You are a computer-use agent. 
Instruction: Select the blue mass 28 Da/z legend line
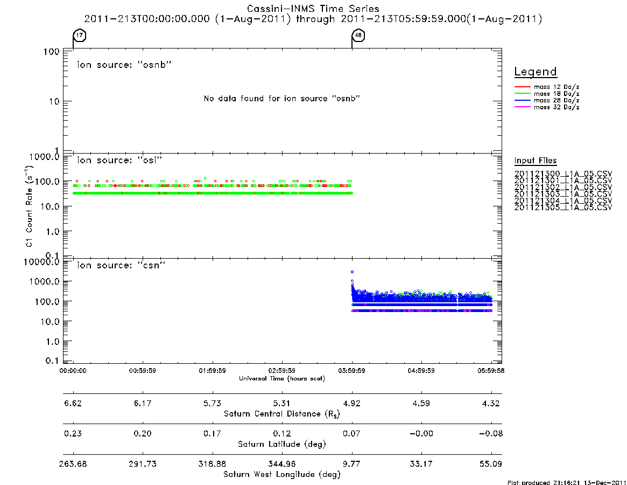click(522, 101)
